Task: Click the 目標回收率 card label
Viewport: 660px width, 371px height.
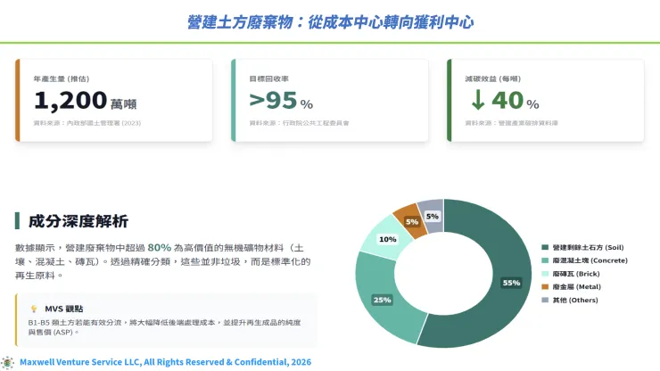Action: 269,78
